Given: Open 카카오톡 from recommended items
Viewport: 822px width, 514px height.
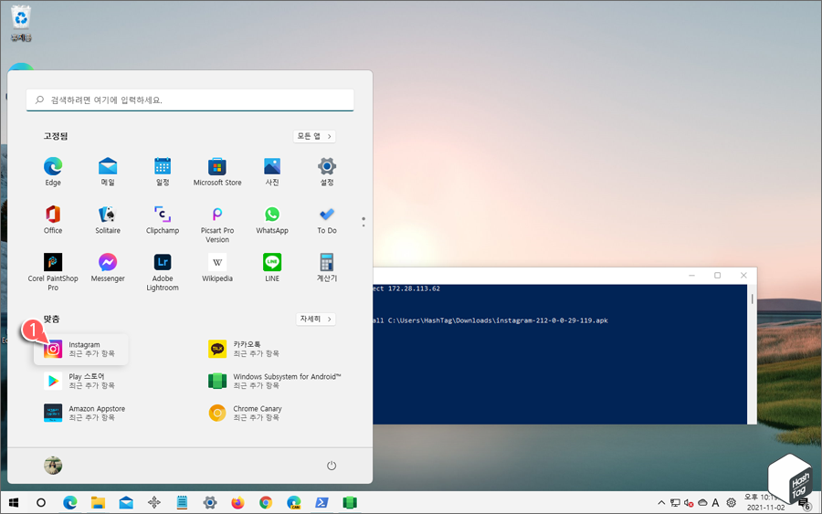Looking at the screenshot, I should 244,349.
